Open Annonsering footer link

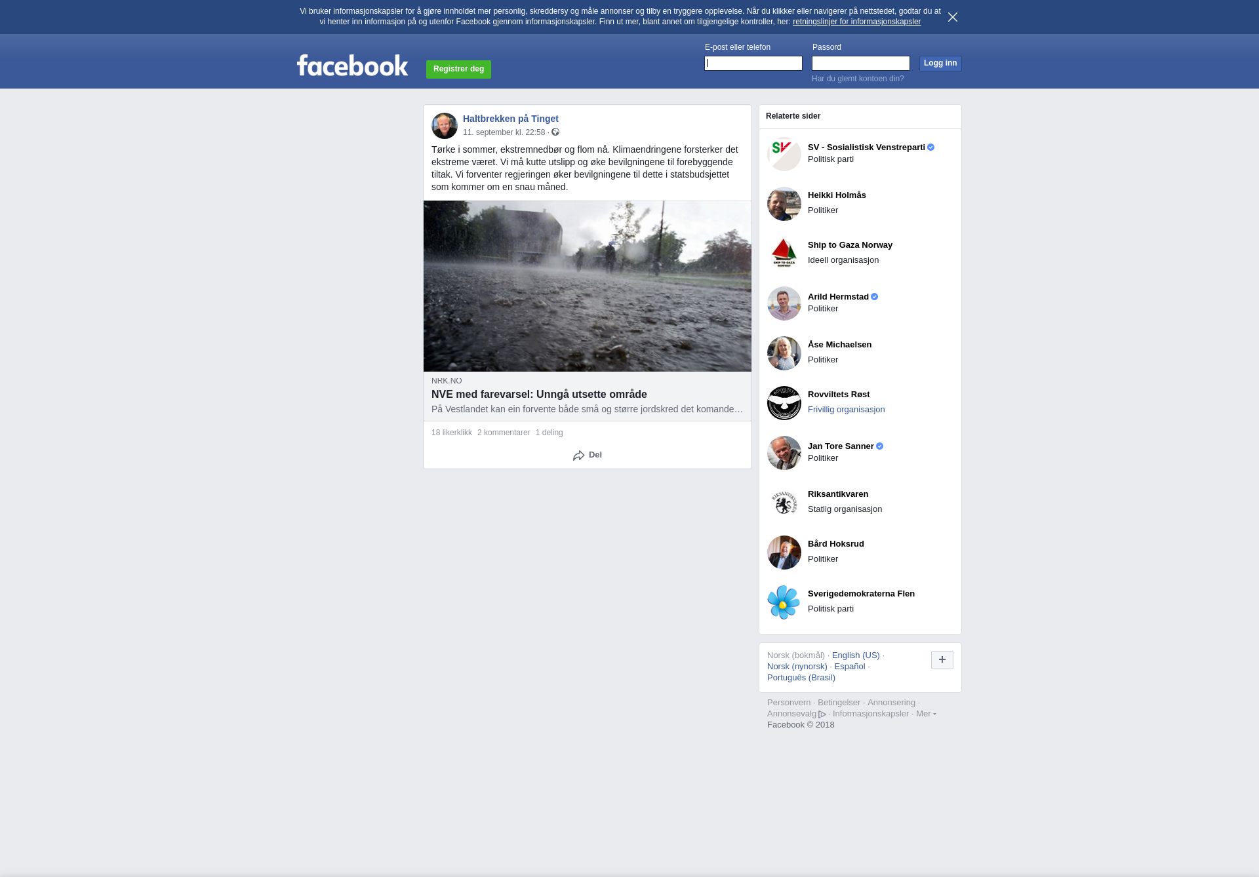point(891,703)
